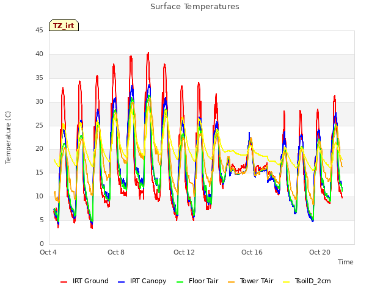Image resolution: width=391 pixels, height=293 pixels.
Task: Click the blue IRT Canopy legend swatch
Action: (121, 282)
